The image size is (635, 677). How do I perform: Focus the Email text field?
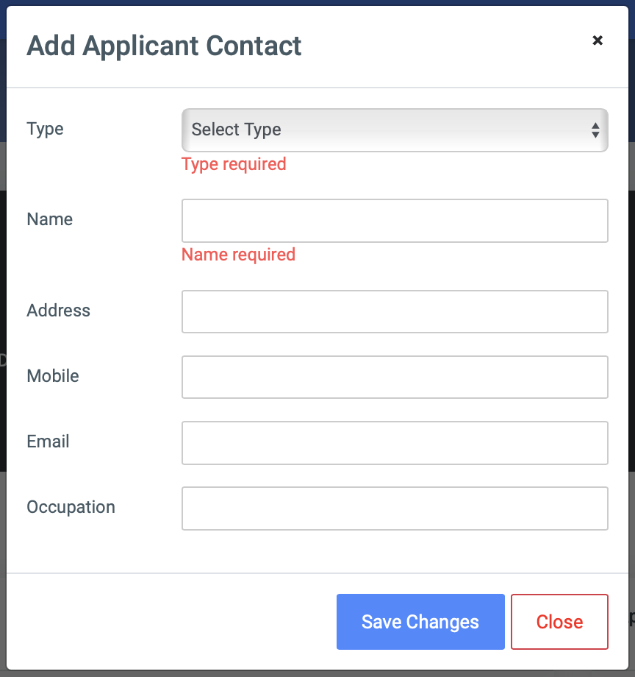coord(395,443)
